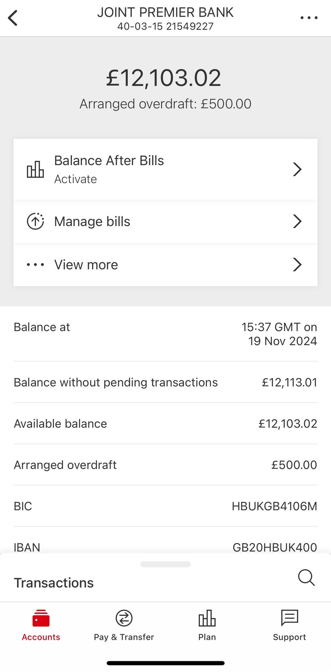Tap the Transactions heading
331x672 pixels.
pyautogui.click(x=54, y=583)
